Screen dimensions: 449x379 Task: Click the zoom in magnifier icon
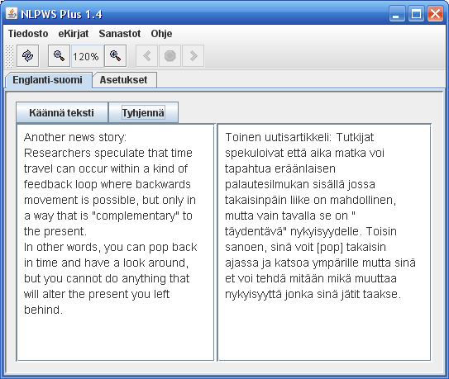(116, 56)
